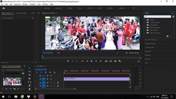Select the Selection tool arrow
The height and width of the screenshot is (99, 176).
click(x=29, y=68)
